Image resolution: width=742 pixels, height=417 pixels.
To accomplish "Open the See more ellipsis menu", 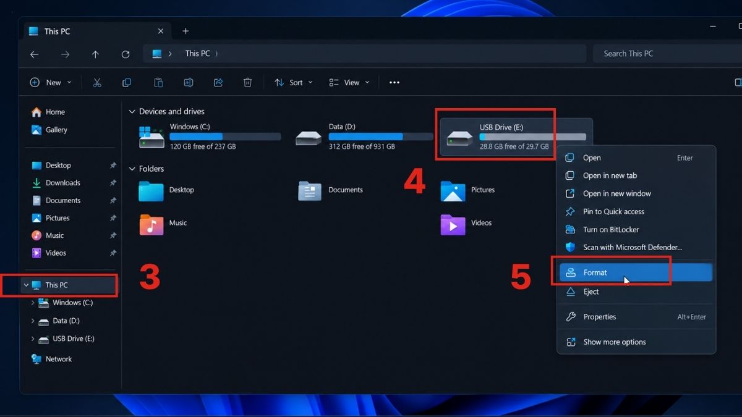I will point(394,82).
